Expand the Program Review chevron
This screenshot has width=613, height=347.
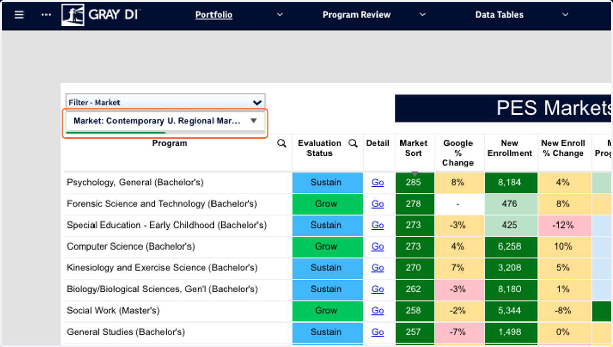coord(422,15)
